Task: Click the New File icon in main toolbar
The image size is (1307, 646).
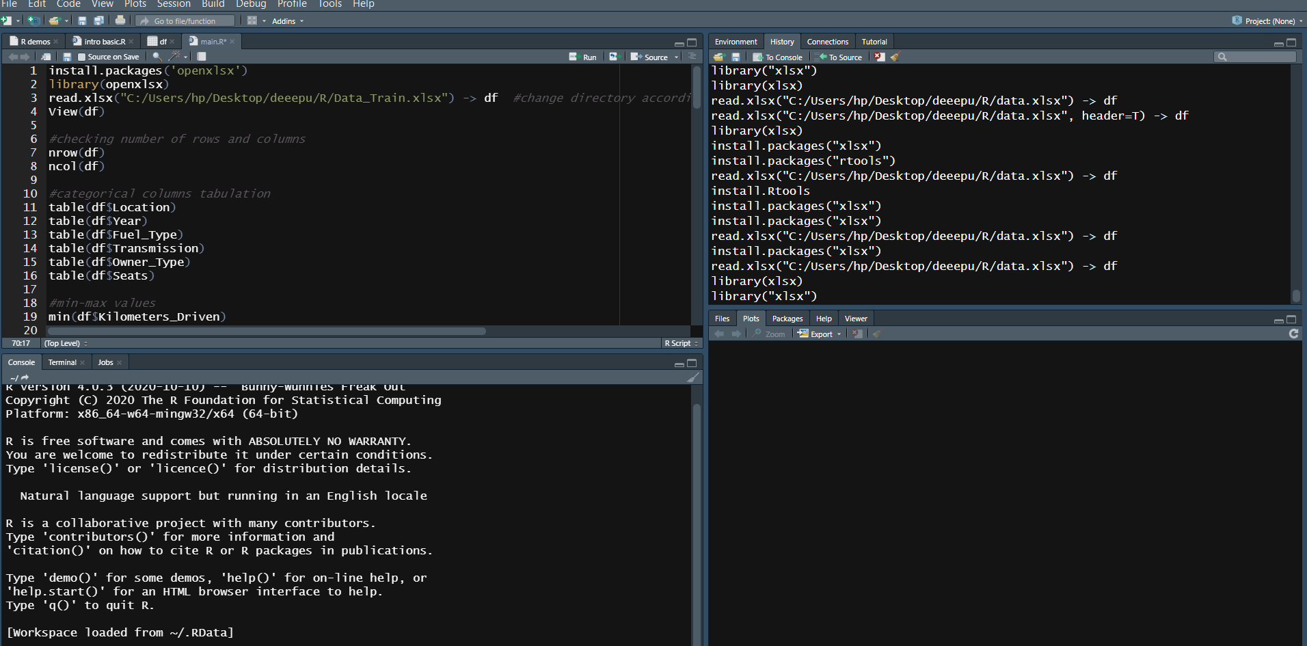Action: pyautogui.click(x=7, y=21)
